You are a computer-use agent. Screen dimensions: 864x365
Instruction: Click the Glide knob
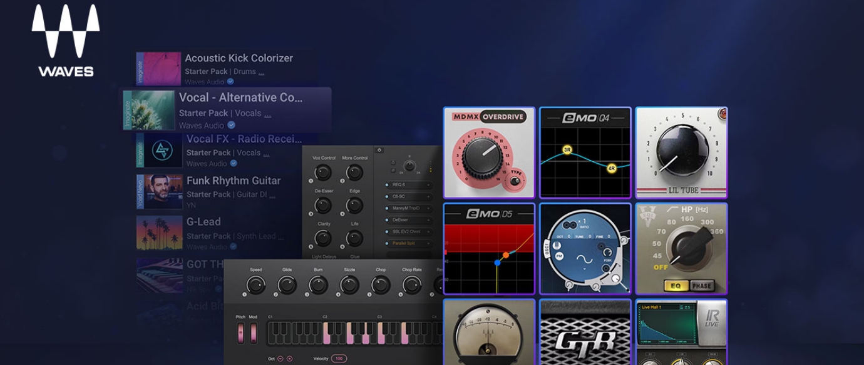pyautogui.click(x=287, y=285)
